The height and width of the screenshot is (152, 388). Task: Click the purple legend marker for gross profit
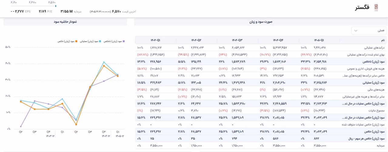pyautogui.click(x=124, y=41)
